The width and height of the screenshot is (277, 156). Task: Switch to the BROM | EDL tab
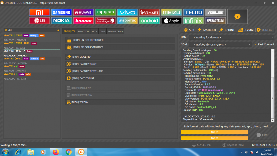pos(69,31)
